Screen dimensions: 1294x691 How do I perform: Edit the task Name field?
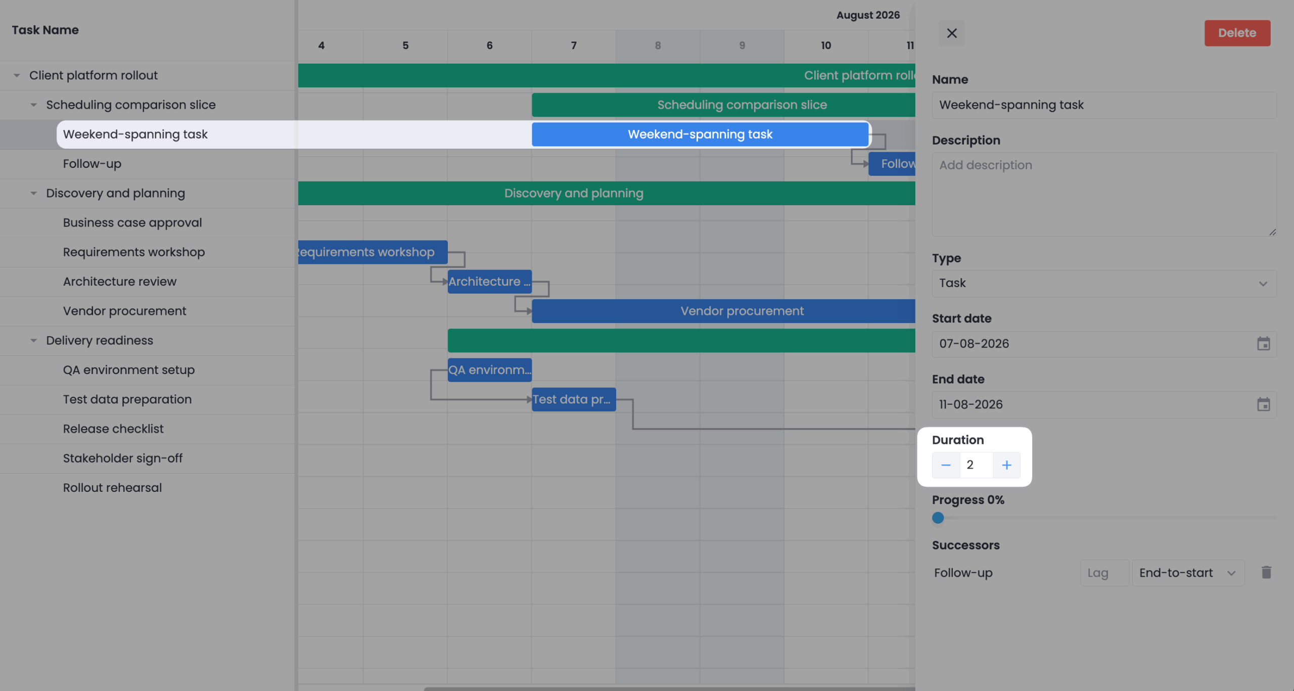coord(1104,105)
